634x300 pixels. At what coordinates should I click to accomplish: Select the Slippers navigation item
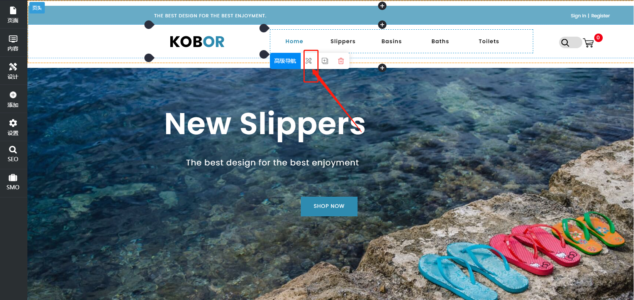pyautogui.click(x=343, y=41)
